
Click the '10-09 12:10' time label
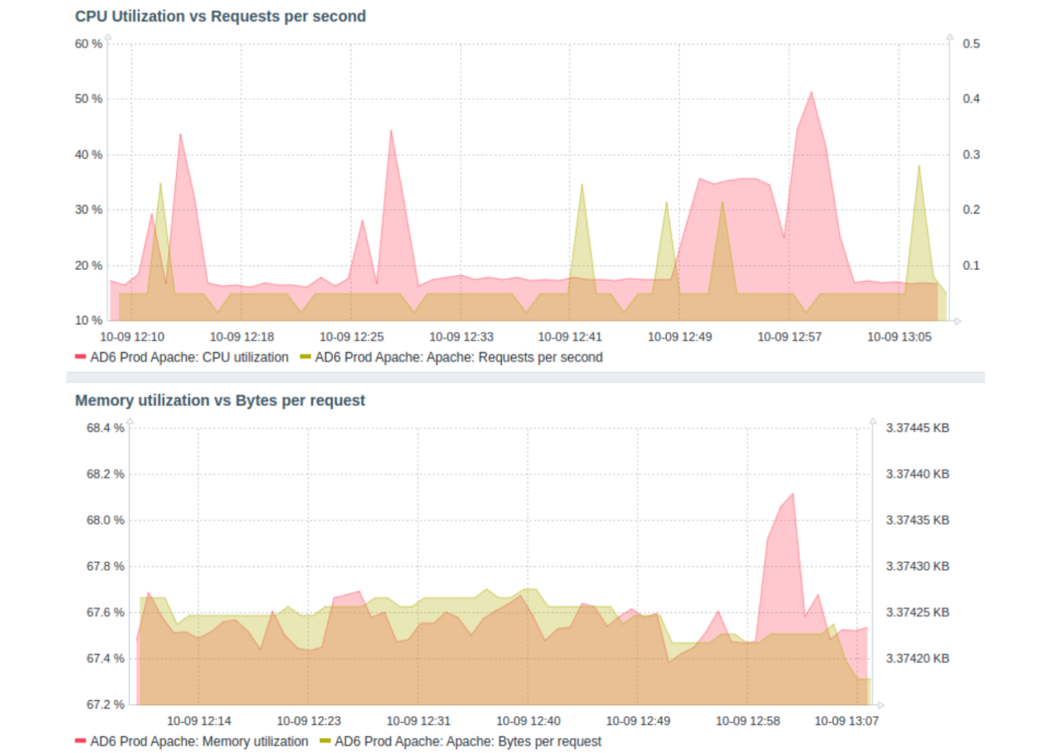pyautogui.click(x=132, y=337)
